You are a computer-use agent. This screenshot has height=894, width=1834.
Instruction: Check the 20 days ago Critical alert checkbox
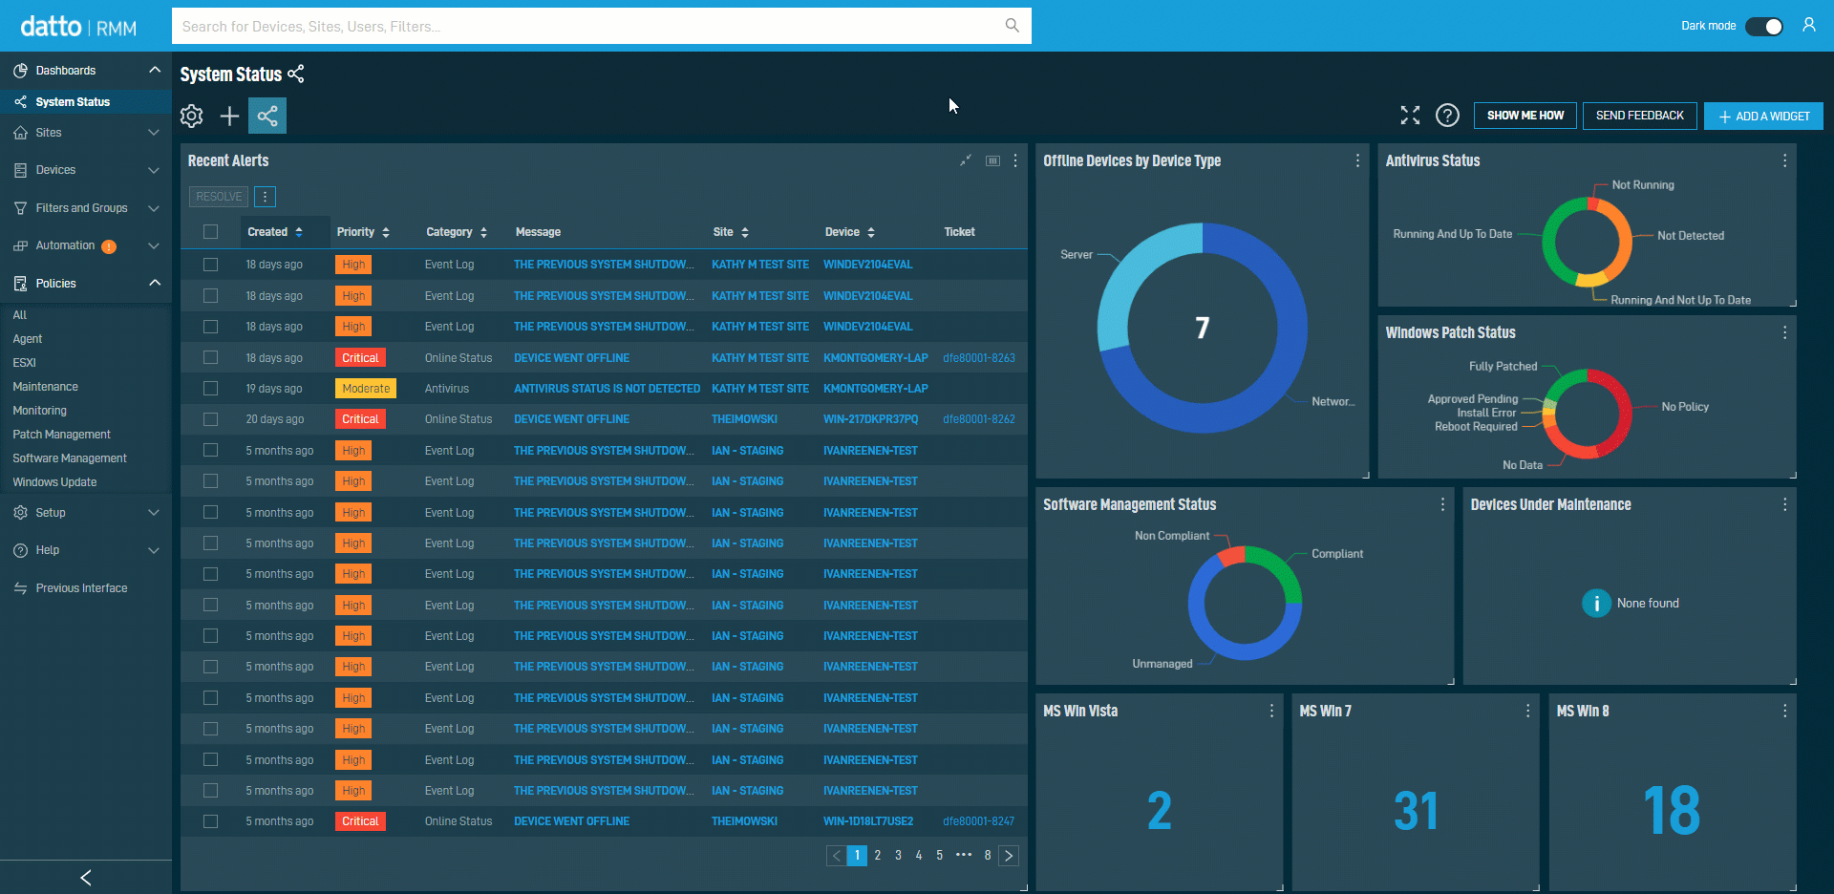coord(211,419)
